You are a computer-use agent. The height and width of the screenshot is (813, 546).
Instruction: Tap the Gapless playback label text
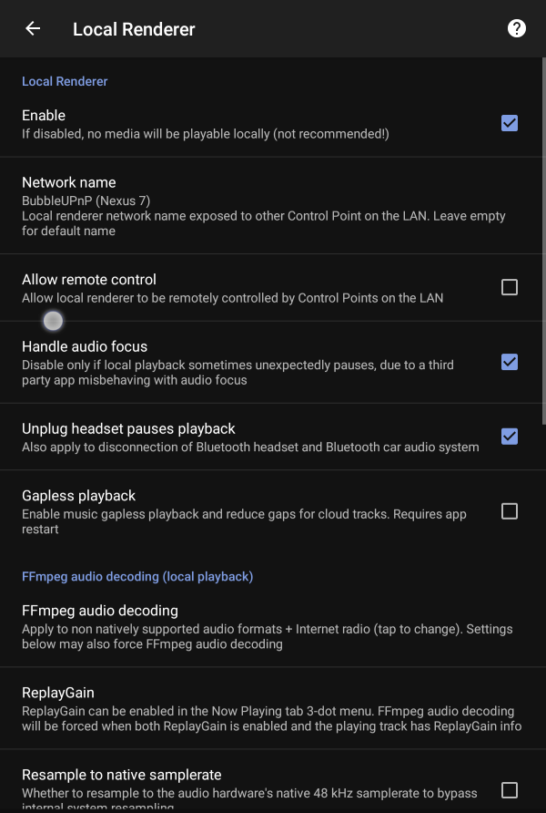click(78, 496)
